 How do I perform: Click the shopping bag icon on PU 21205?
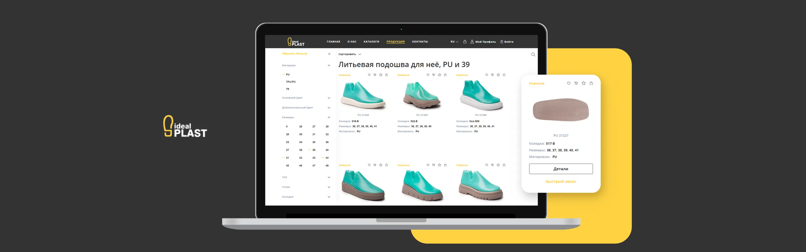point(445,75)
